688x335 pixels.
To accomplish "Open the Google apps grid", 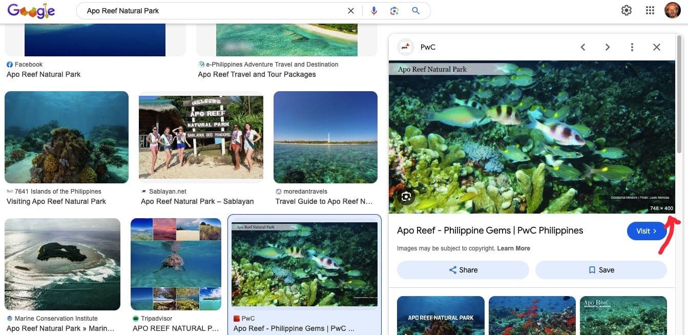I will click(650, 10).
